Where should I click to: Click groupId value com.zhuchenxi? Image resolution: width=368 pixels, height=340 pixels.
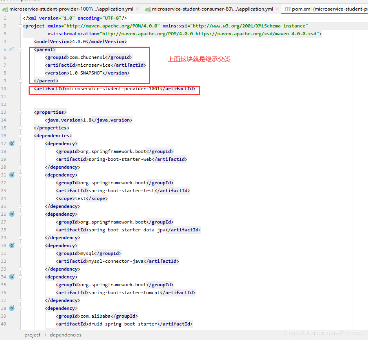87,57
